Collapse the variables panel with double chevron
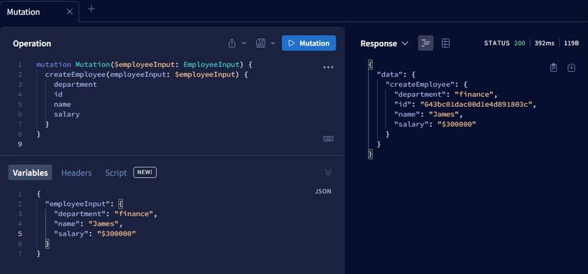The height and width of the screenshot is (274, 588). (x=328, y=172)
